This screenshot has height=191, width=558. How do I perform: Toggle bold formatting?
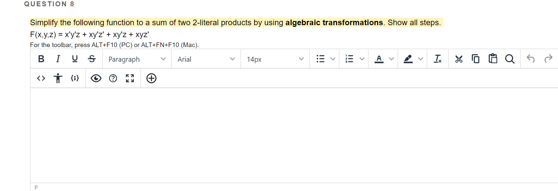pos(41,59)
